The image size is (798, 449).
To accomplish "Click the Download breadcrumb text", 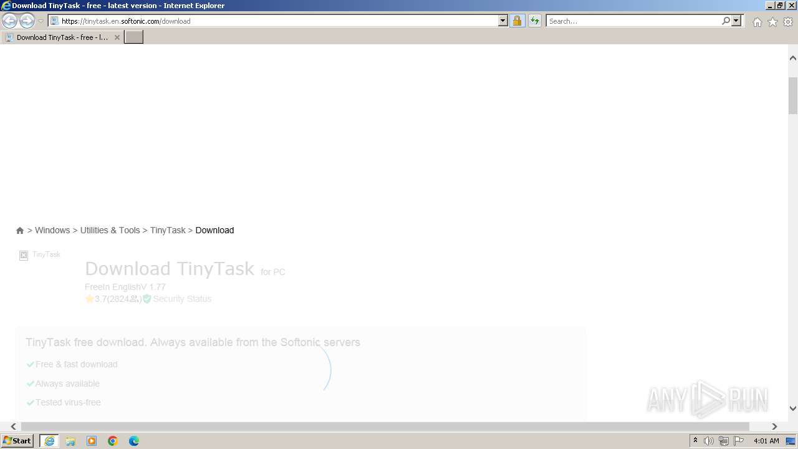I will pos(214,230).
